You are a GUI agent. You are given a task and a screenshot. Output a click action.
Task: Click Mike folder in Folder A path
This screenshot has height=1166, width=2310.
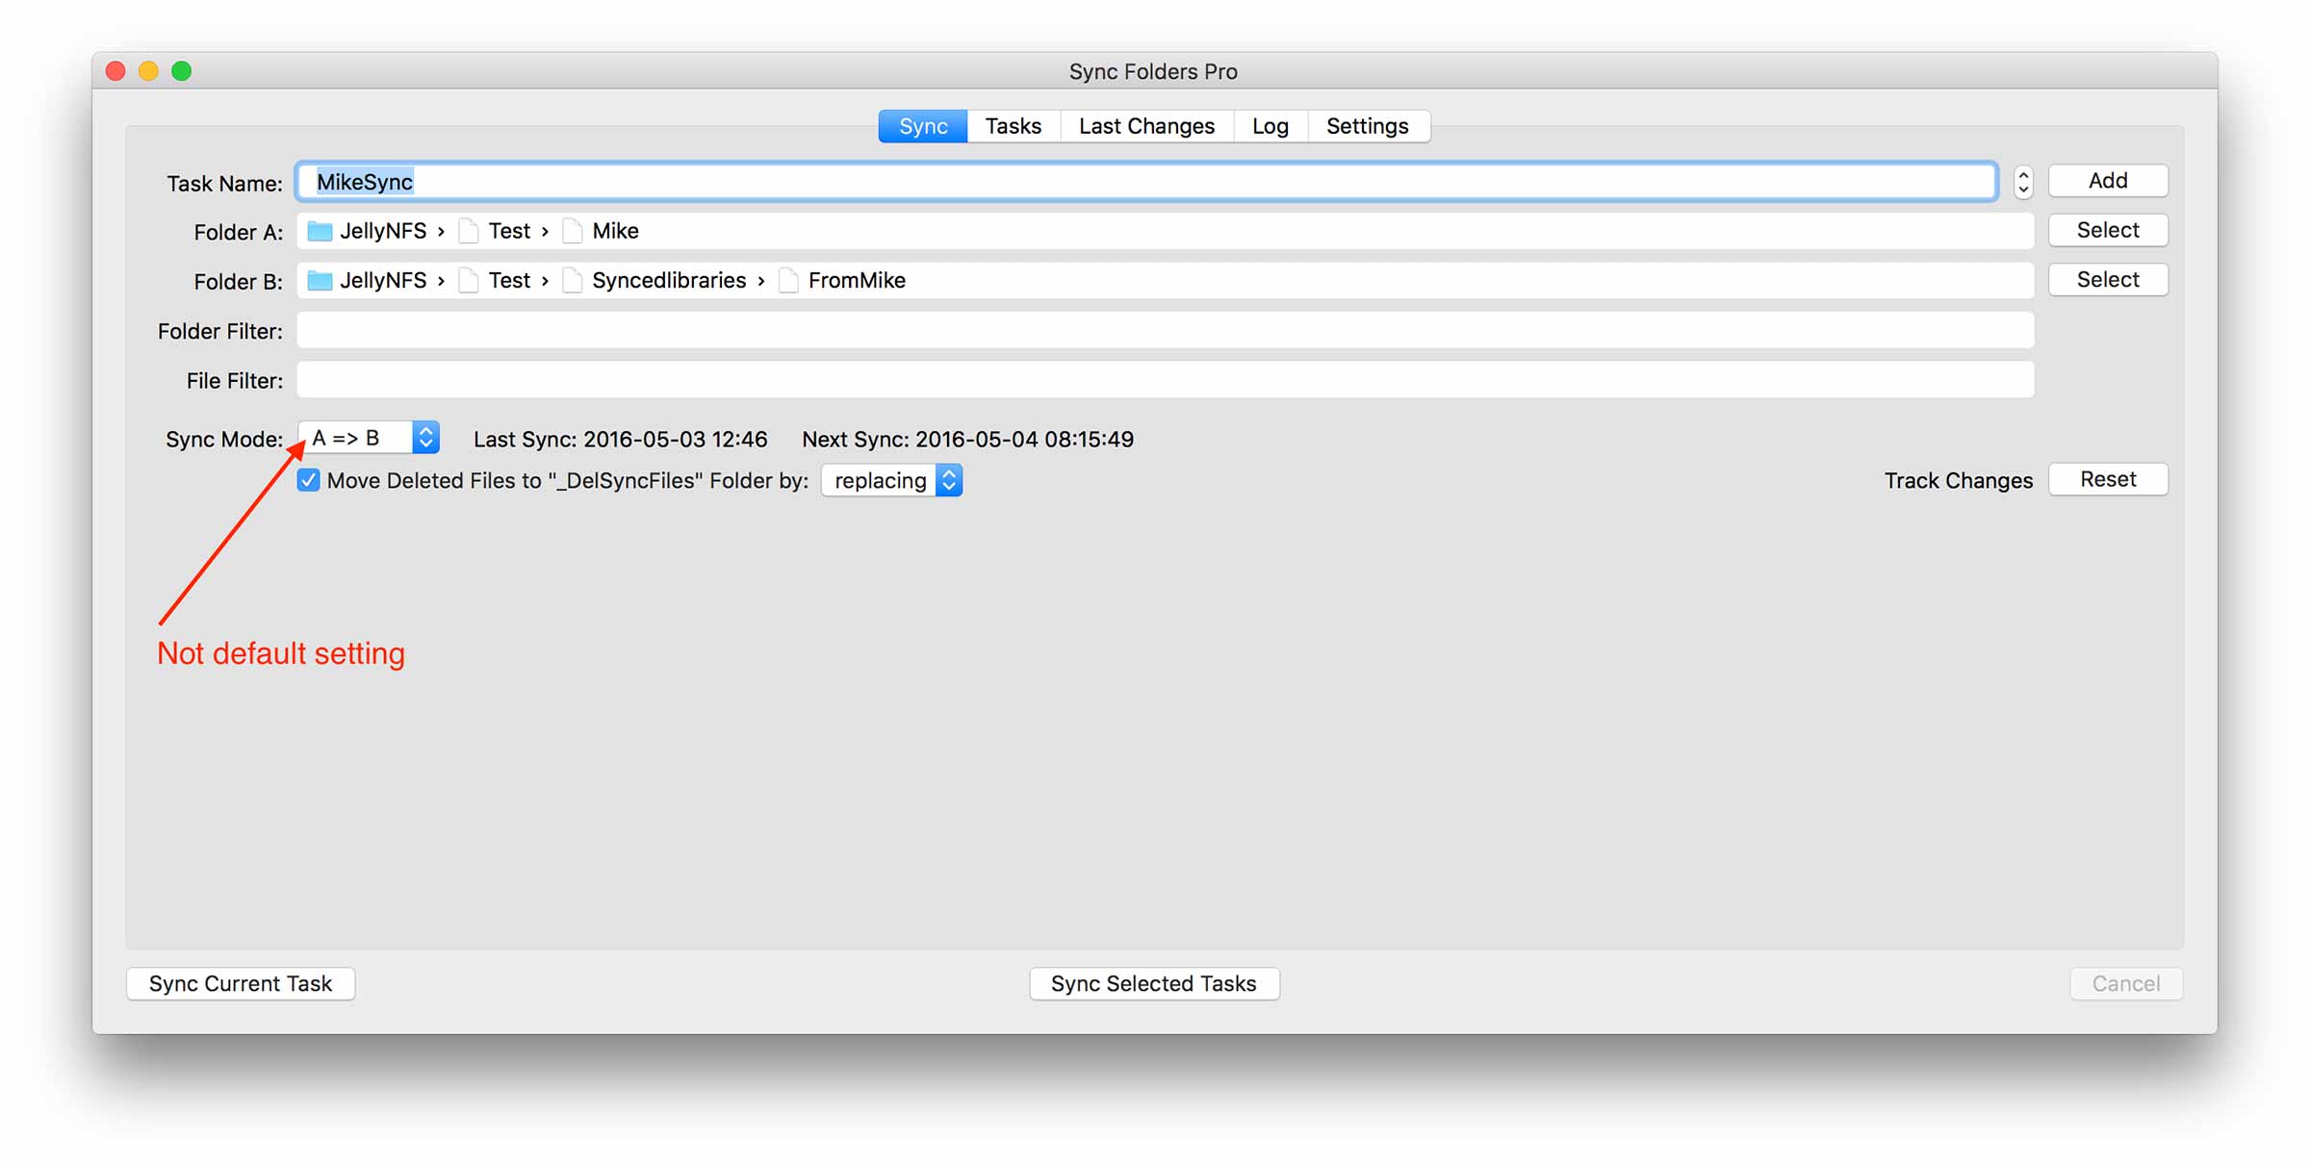point(615,231)
